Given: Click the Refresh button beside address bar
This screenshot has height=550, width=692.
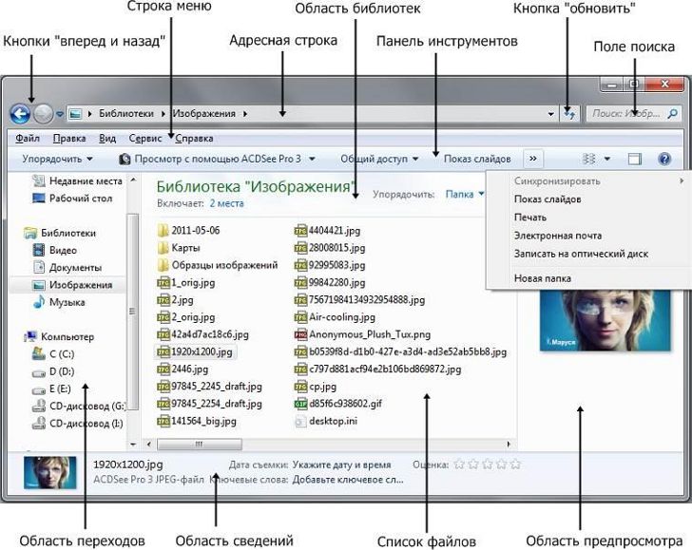Looking at the screenshot, I should click(569, 114).
